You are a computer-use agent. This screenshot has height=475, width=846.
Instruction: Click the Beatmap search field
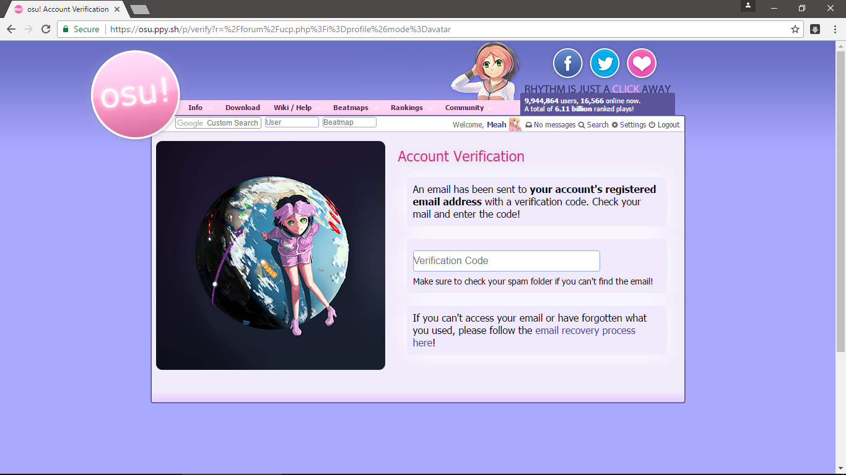349,122
